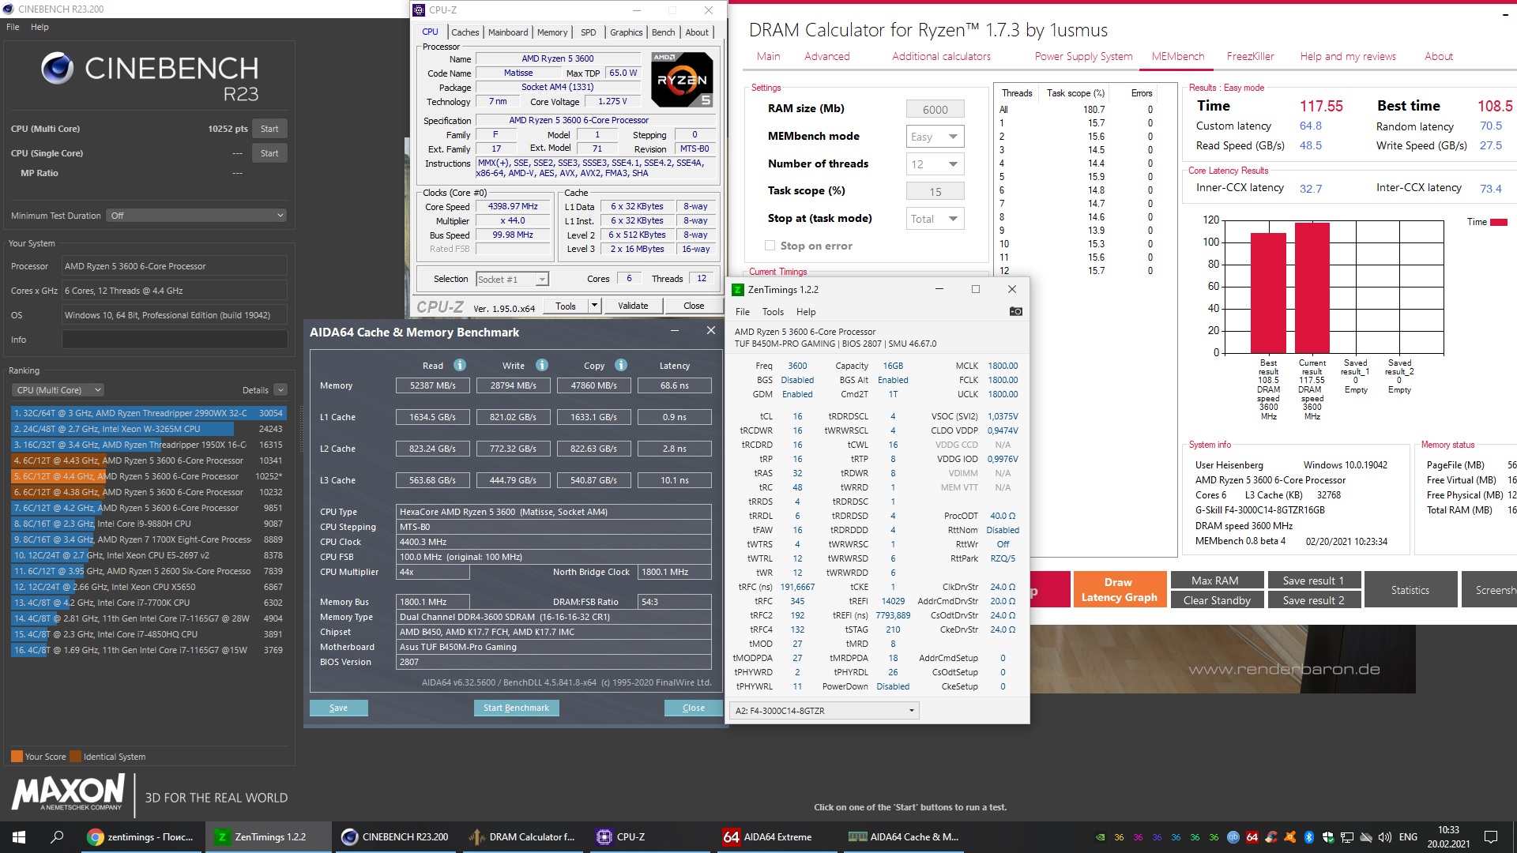Open the ZenTimings Tools menu

pyautogui.click(x=772, y=311)
